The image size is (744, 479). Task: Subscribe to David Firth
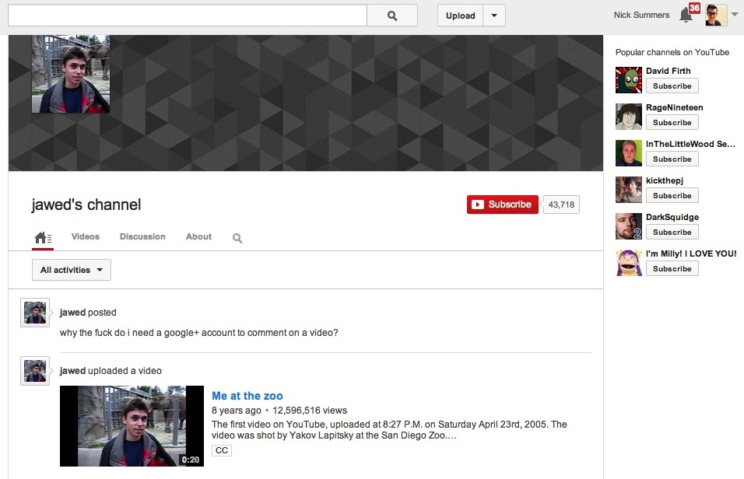point(672,86)
